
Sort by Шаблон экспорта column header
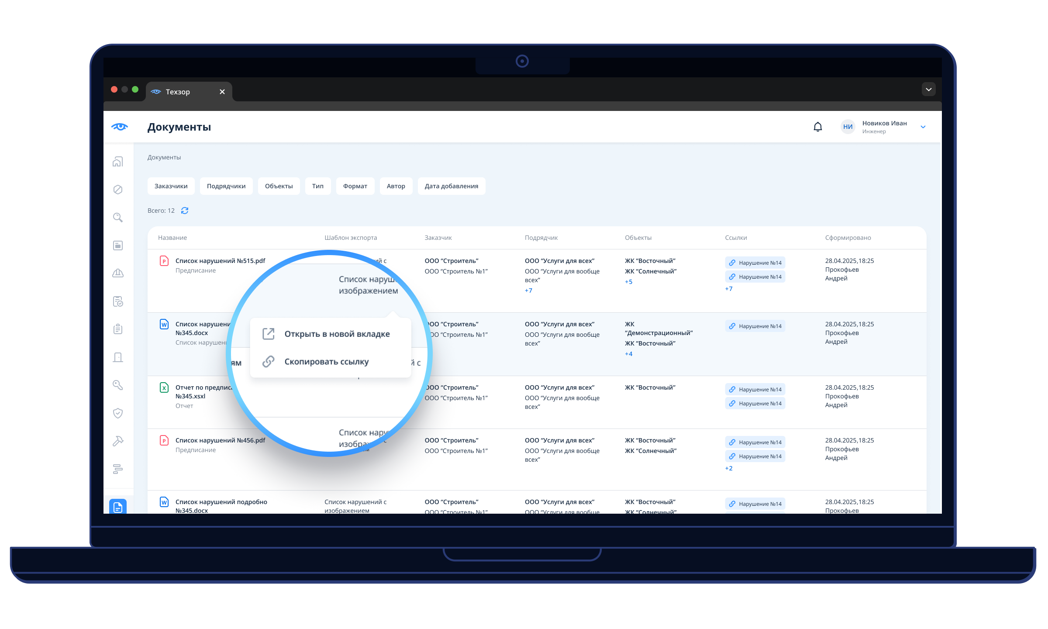point(351,238)
